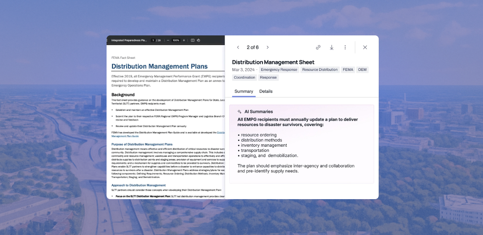Click the 'resource ordering' summary bullet
483x235 pixels.
[x=257, y=135]
